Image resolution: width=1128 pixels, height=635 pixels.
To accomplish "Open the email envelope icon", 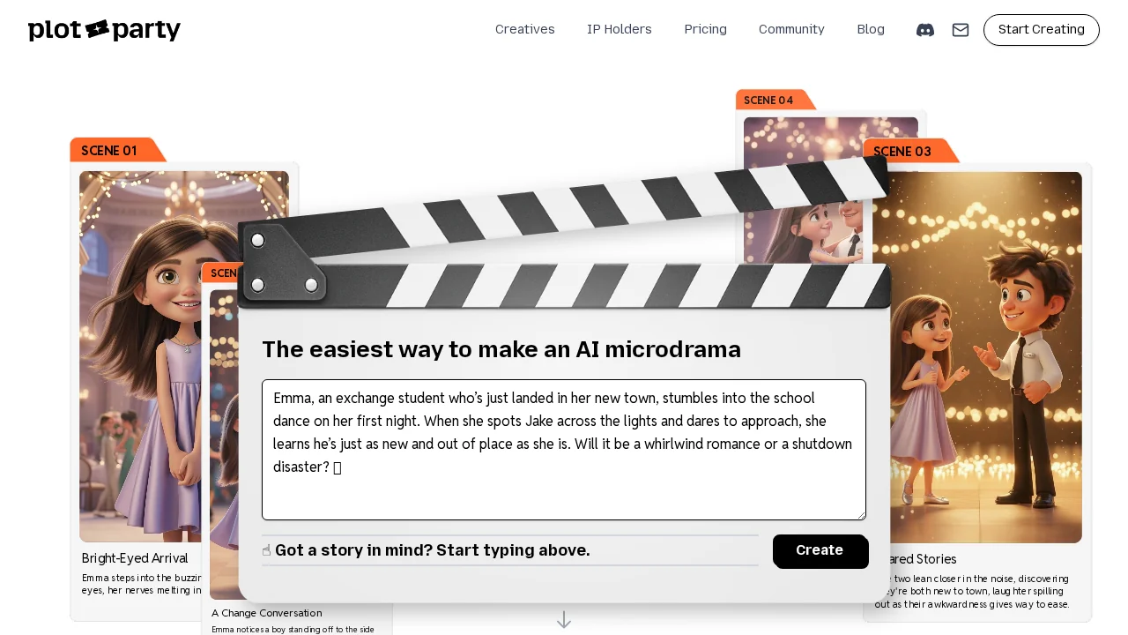I will coord(961,30).
